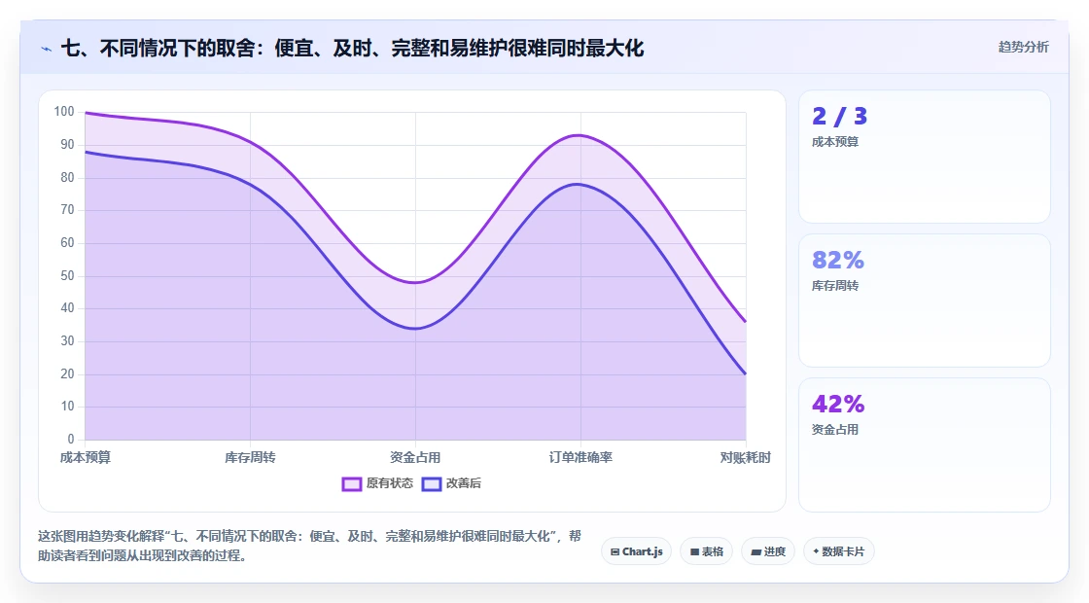Click the 成本预算 x-axis label
Screen dimensions: 1089x603
[x=86, y=457]
